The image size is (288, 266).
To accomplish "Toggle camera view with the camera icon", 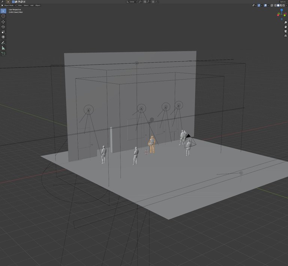I will (285, 32).
